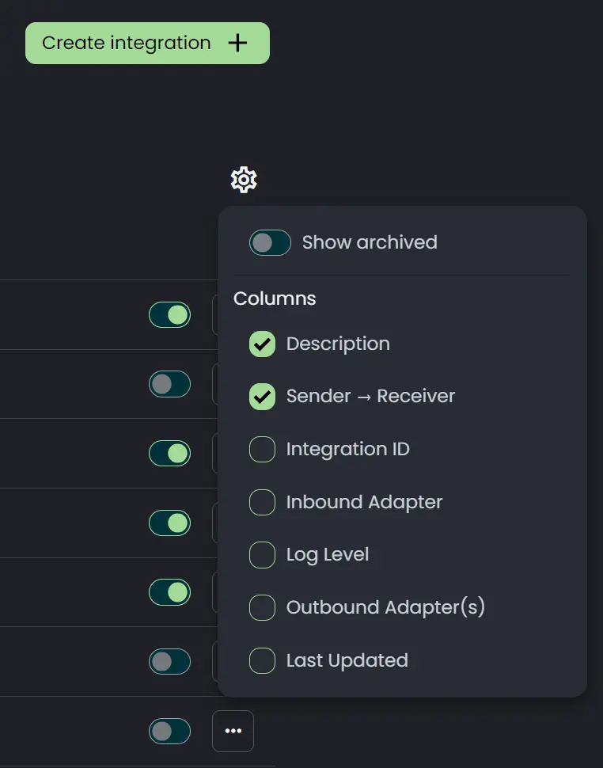This screenshot has width=603, height=768.
Task: Click the Columns section heading
Action: click(275, 298)
